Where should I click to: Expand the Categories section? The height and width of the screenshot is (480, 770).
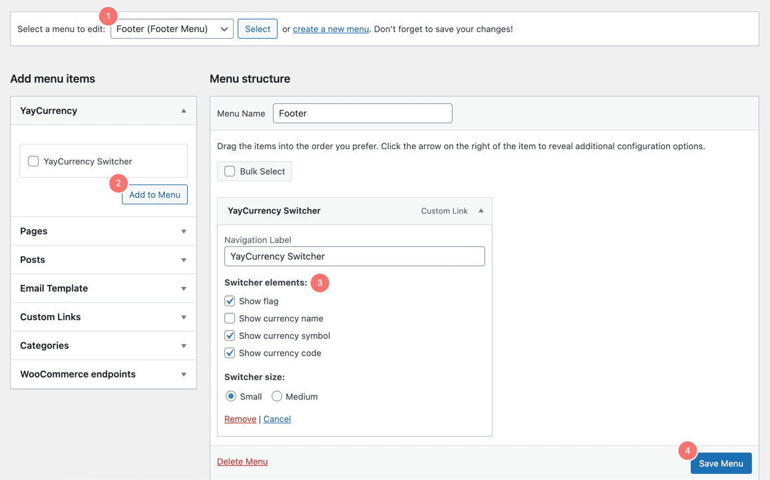point(184,346)
